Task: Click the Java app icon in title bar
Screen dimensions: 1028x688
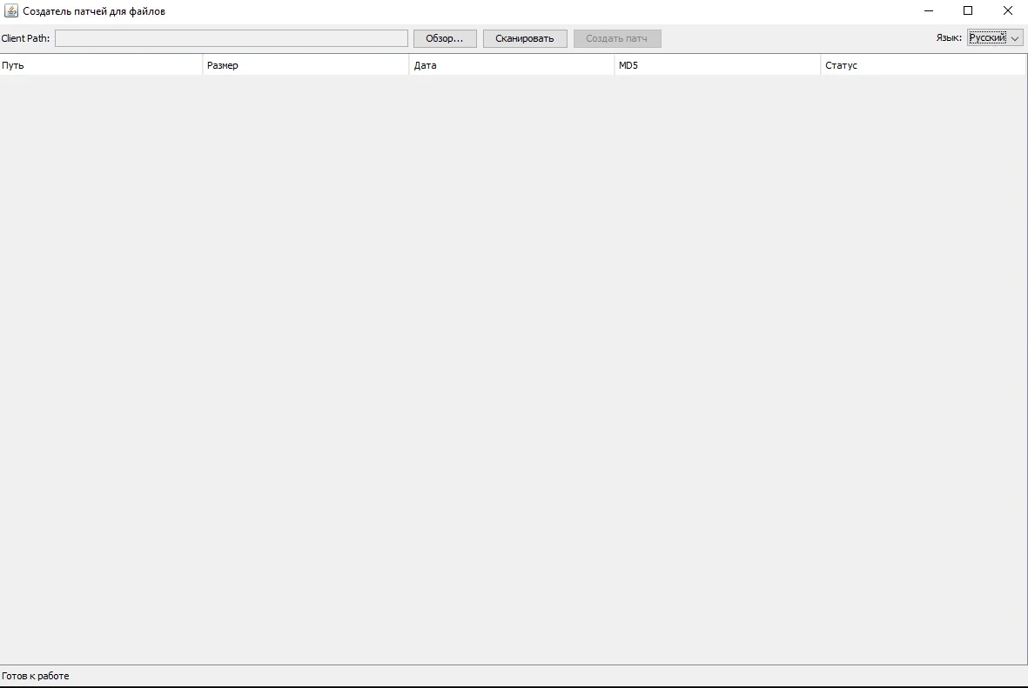Action: (11, 11)
